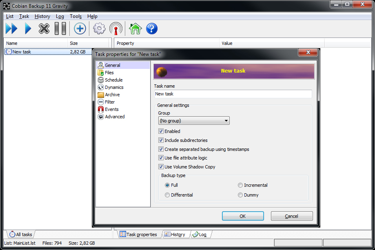Select the All tasks tab label
The width and height of the screenshot is (375, 250).
click(24, 235)
